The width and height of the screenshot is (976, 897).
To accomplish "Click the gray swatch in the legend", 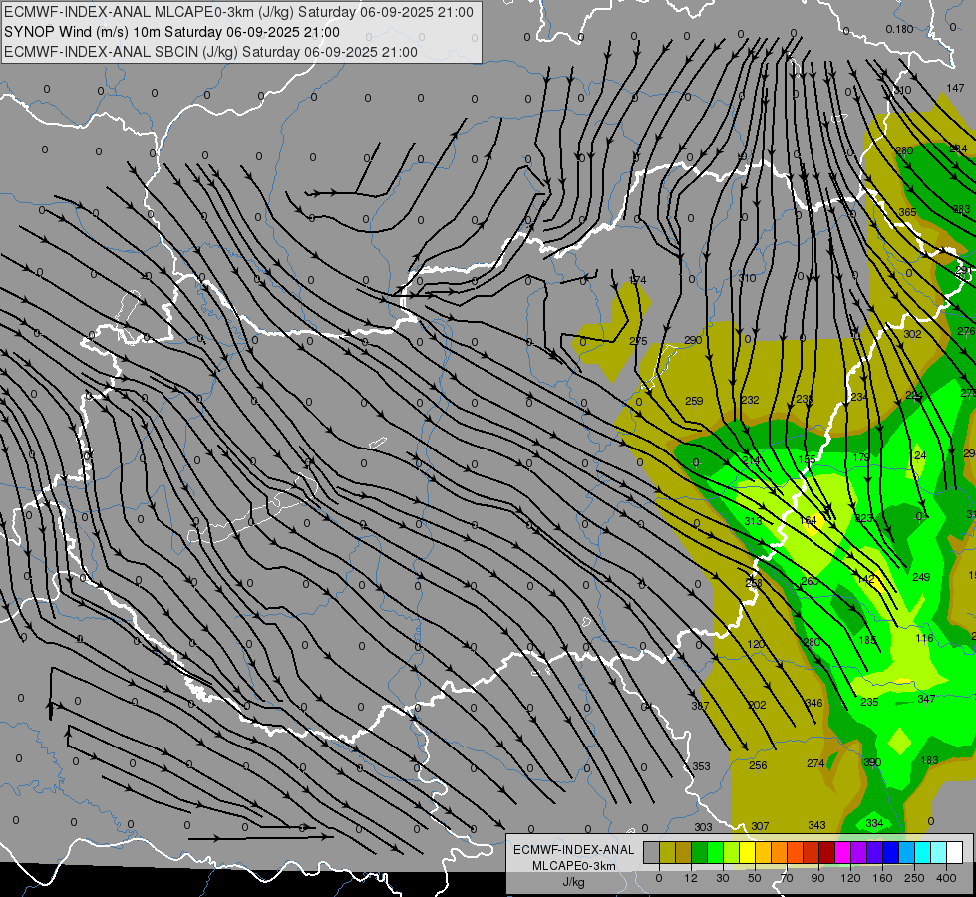I will tap(651, 853).
